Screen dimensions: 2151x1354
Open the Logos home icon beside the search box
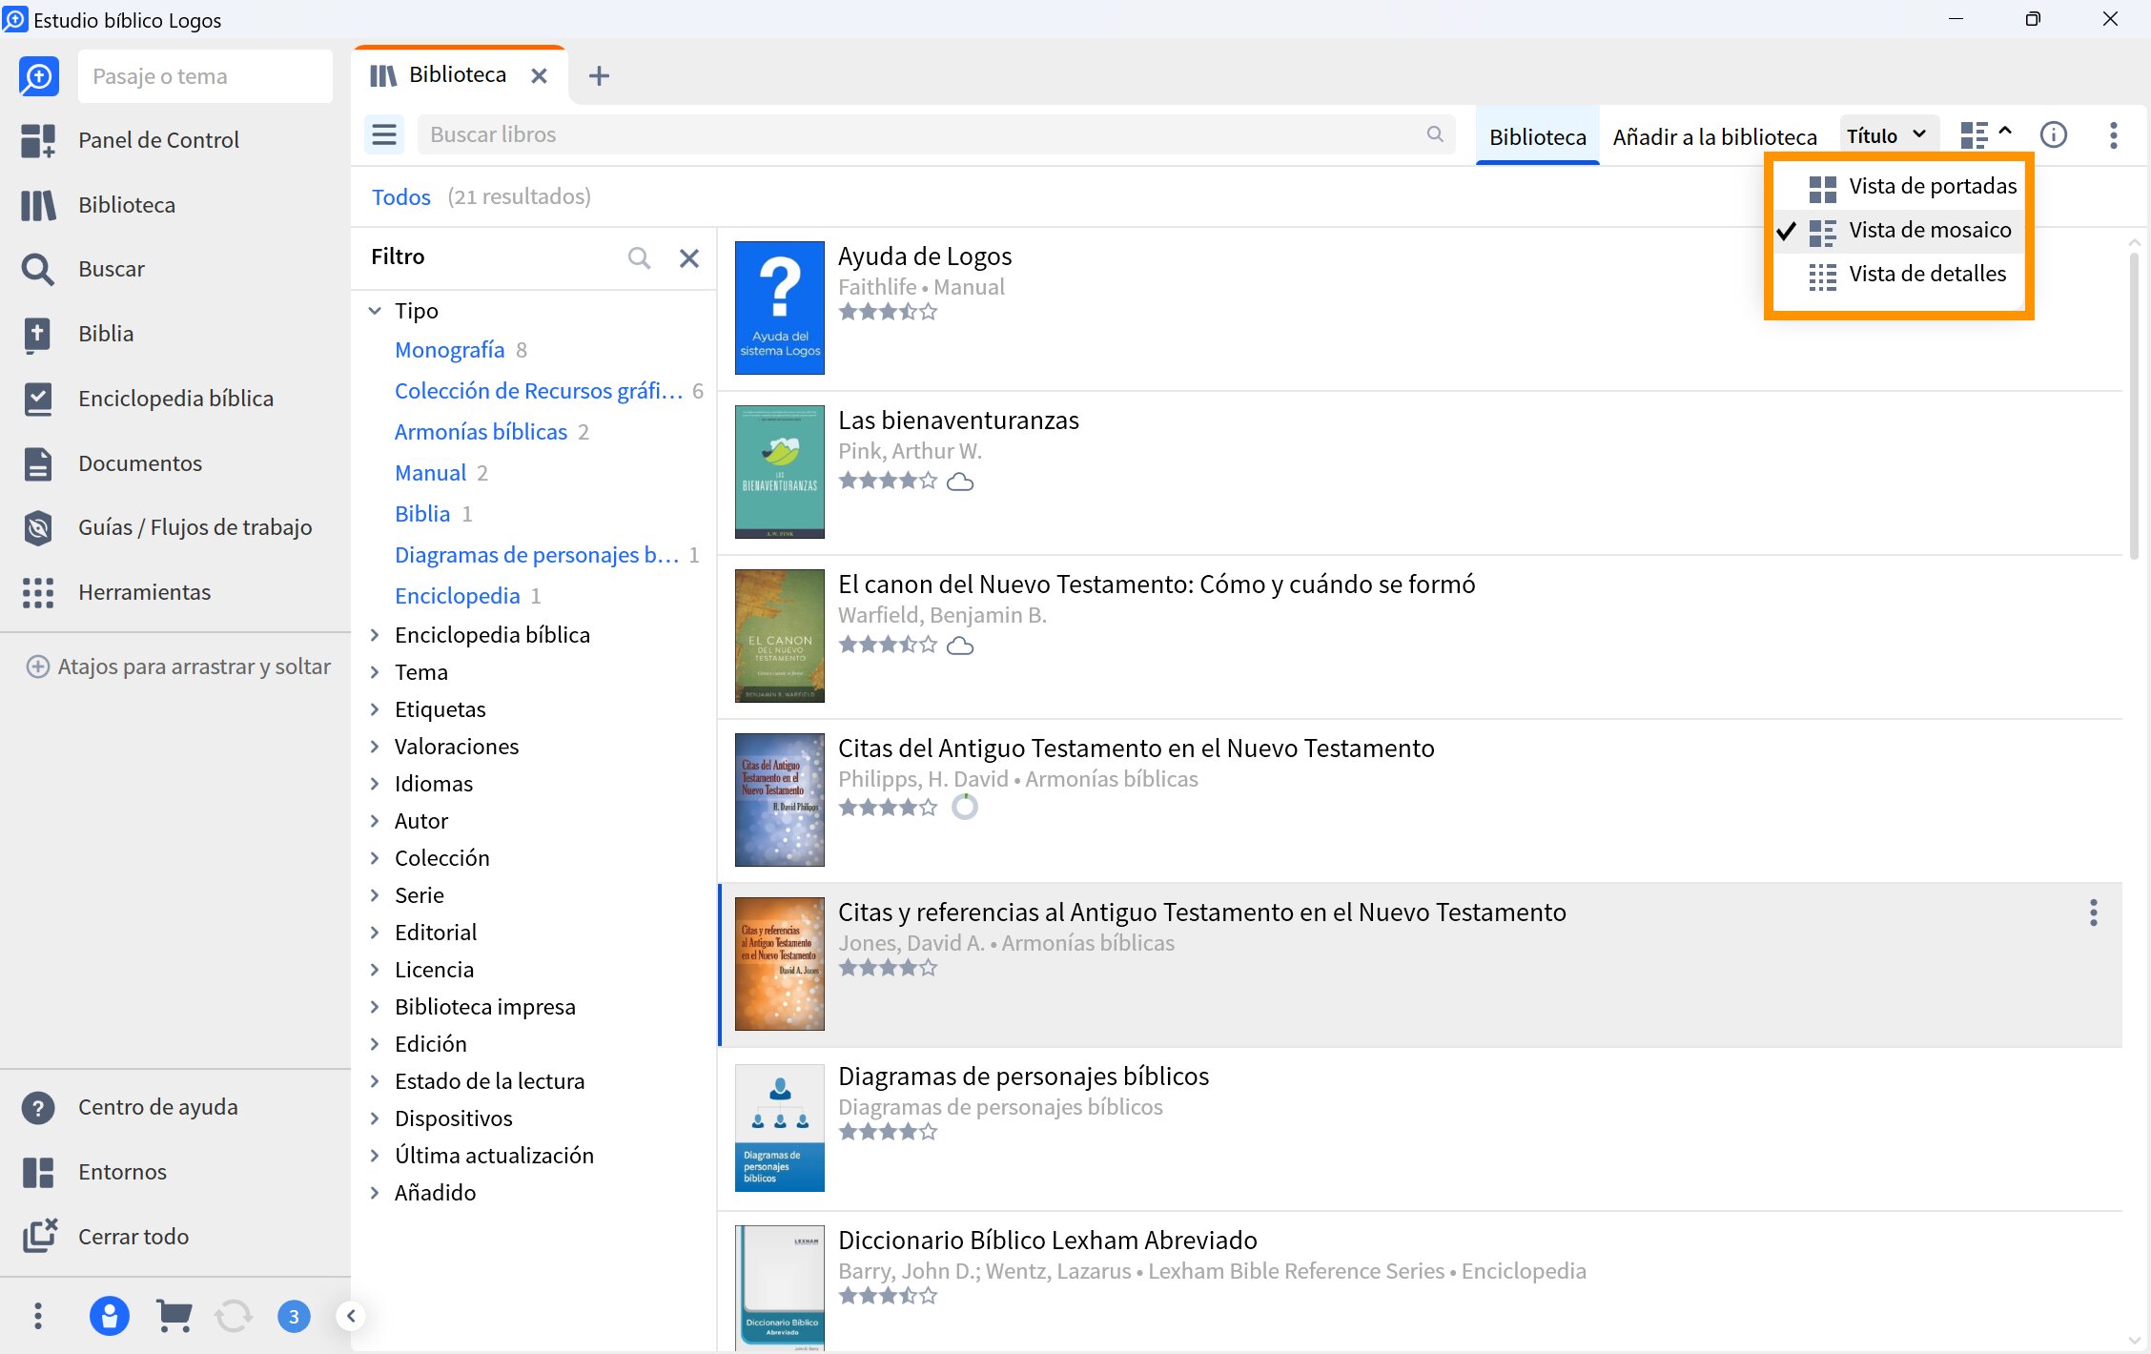(x=38, y=76)
